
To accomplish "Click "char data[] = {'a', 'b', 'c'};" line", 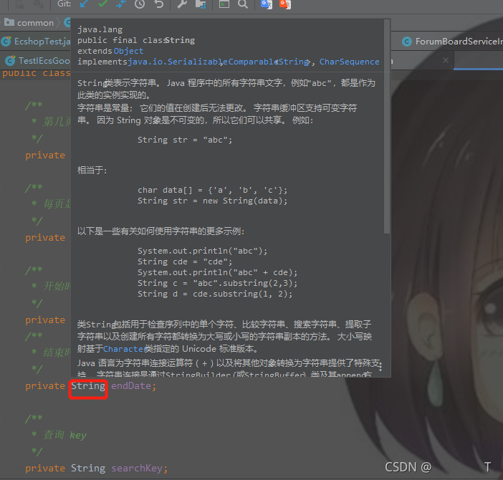I will coord(212,190).
